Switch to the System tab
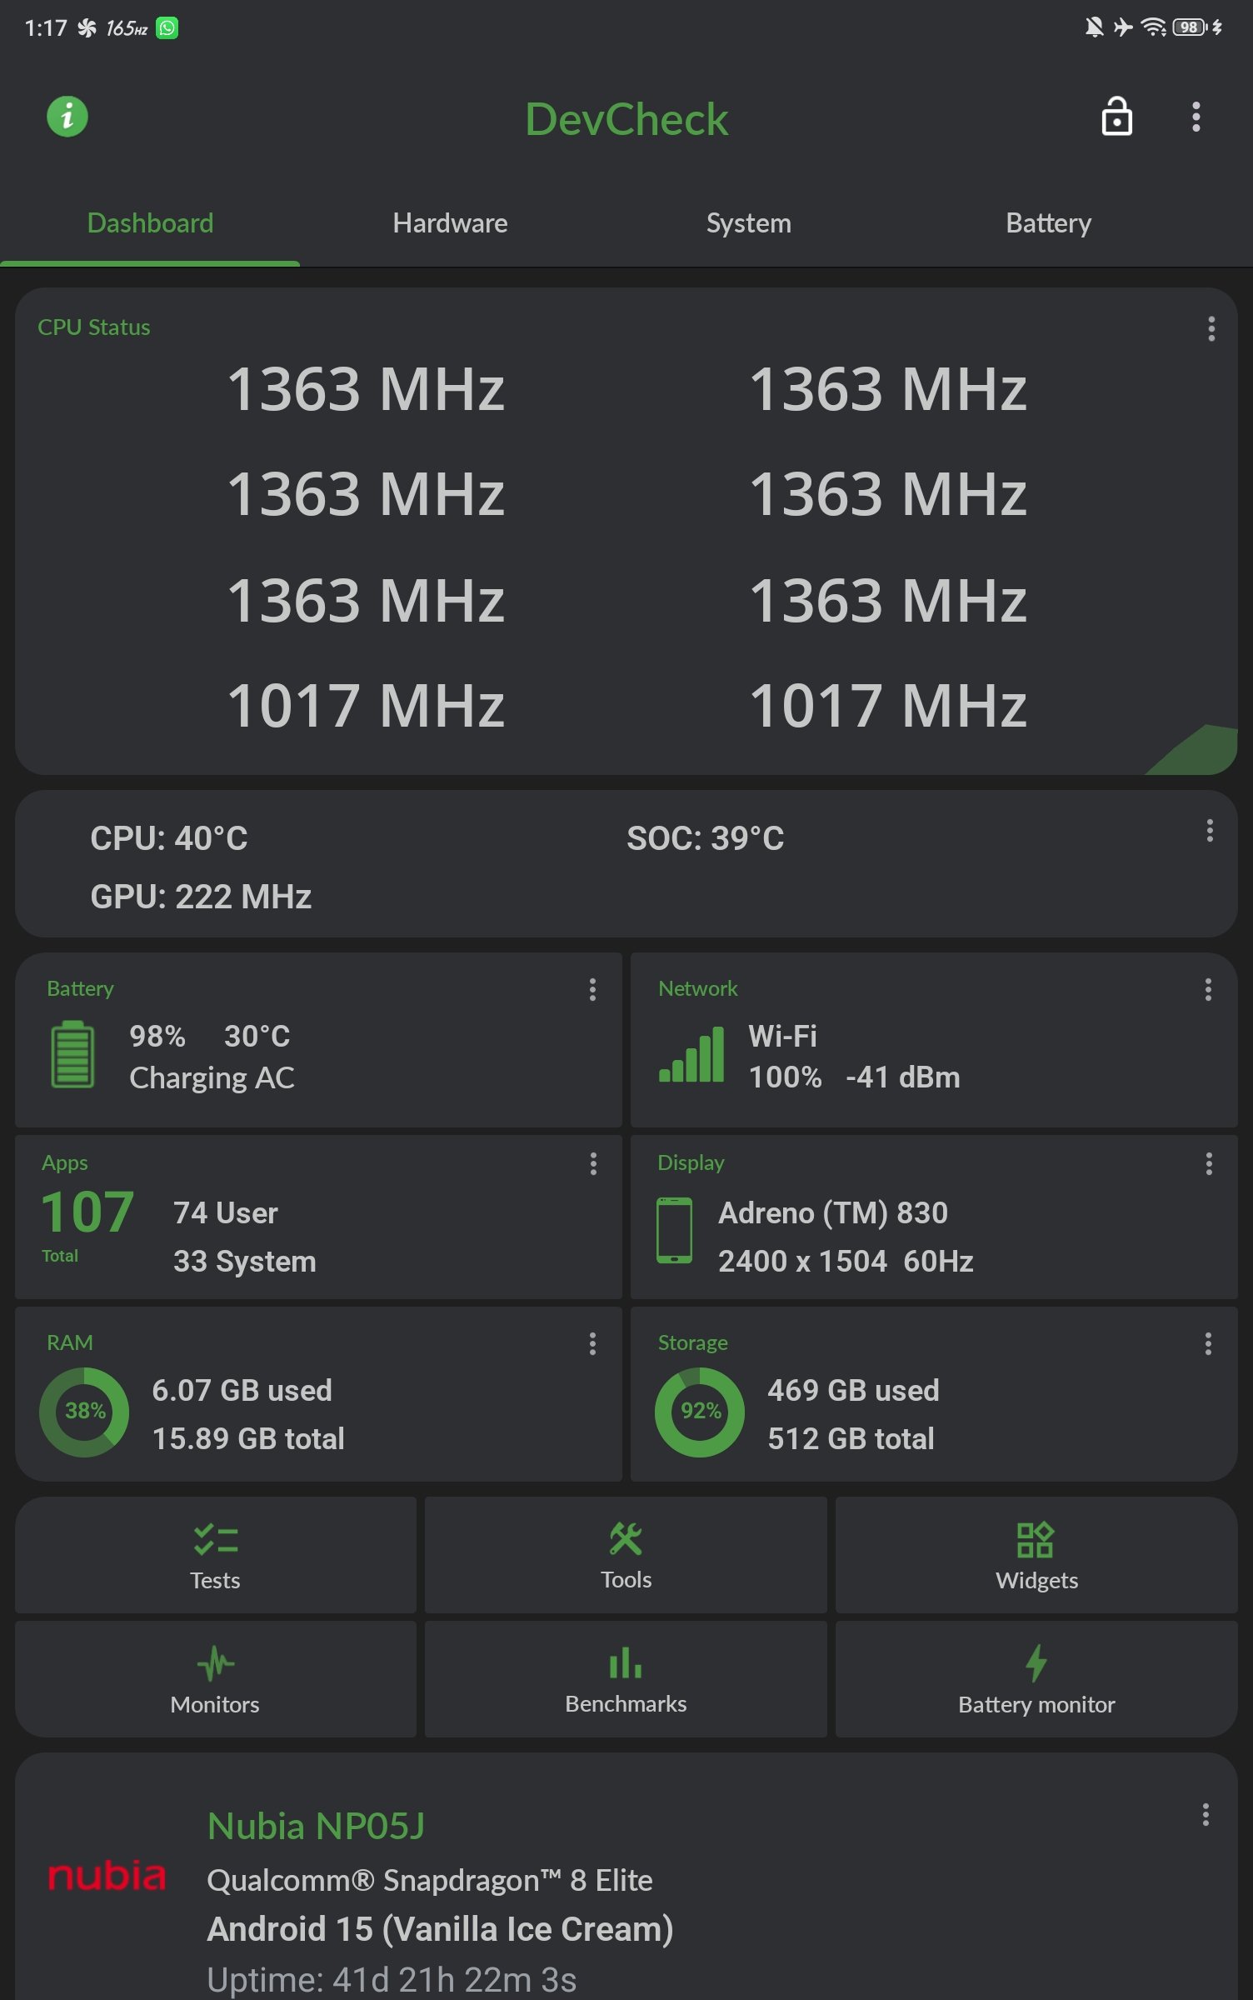 748,223
